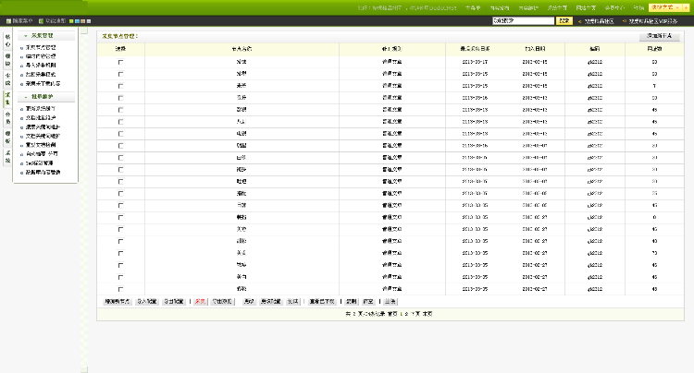Open the VIP service link in the dark bar
The width and height of the screenshot is (694, 373).
(653, 21)
